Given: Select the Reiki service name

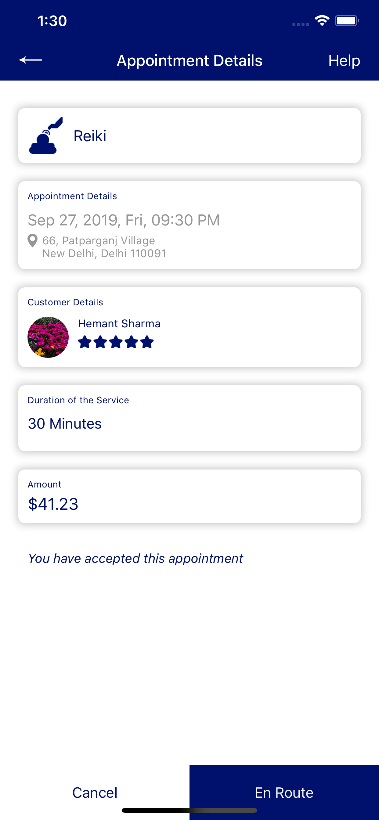Looking at the screenshot, I should (90, 136).
